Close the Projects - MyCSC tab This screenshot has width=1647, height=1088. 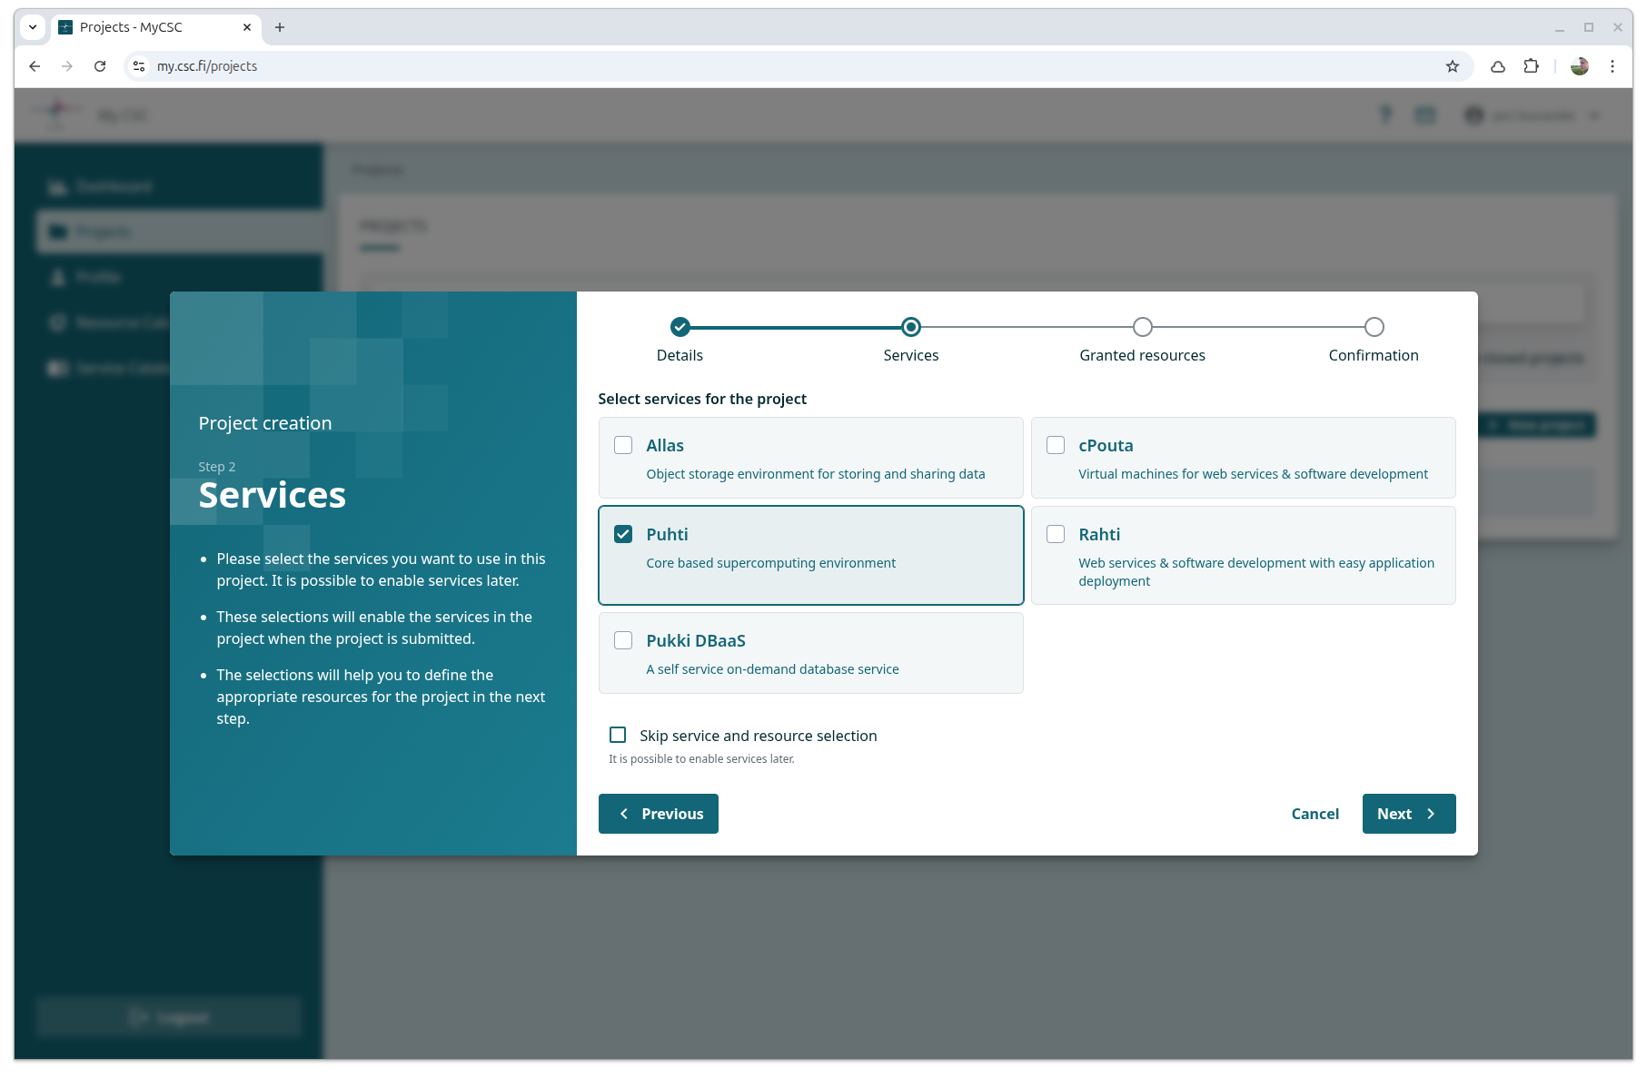[247, 27]
